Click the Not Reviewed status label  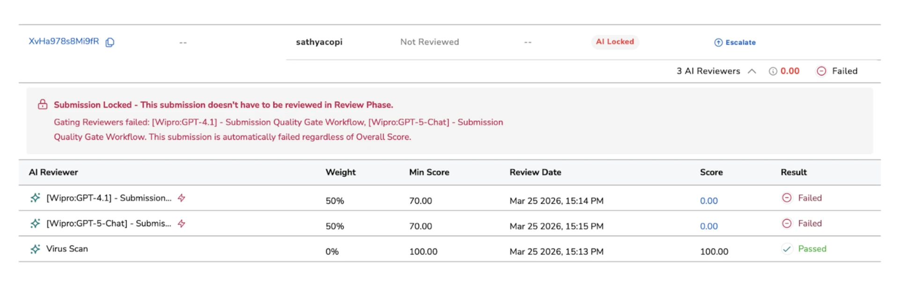click(429, 42)
